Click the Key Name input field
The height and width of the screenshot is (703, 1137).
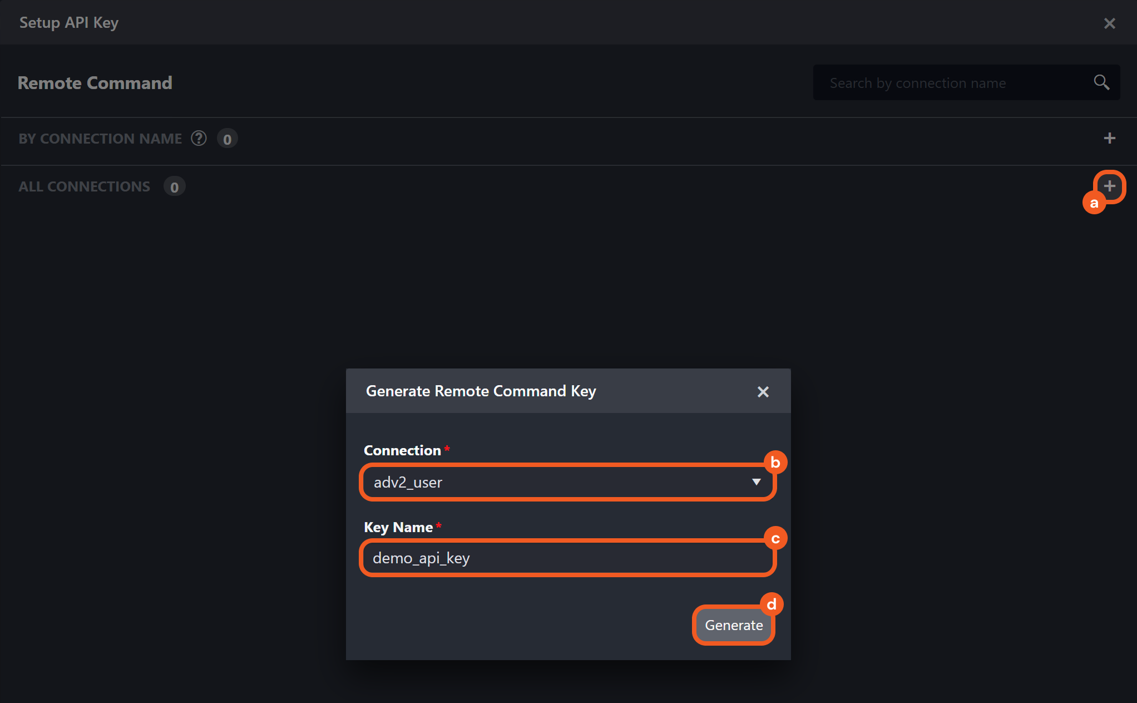(x=567, y=558)
